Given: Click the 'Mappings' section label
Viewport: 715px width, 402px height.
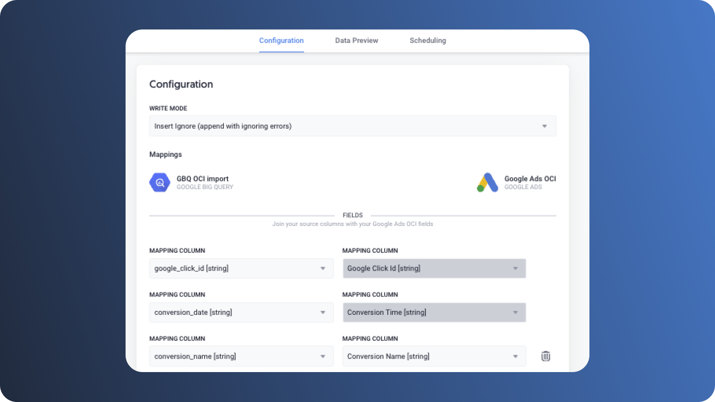Looking at the screenshot, I should click(165, 155).
